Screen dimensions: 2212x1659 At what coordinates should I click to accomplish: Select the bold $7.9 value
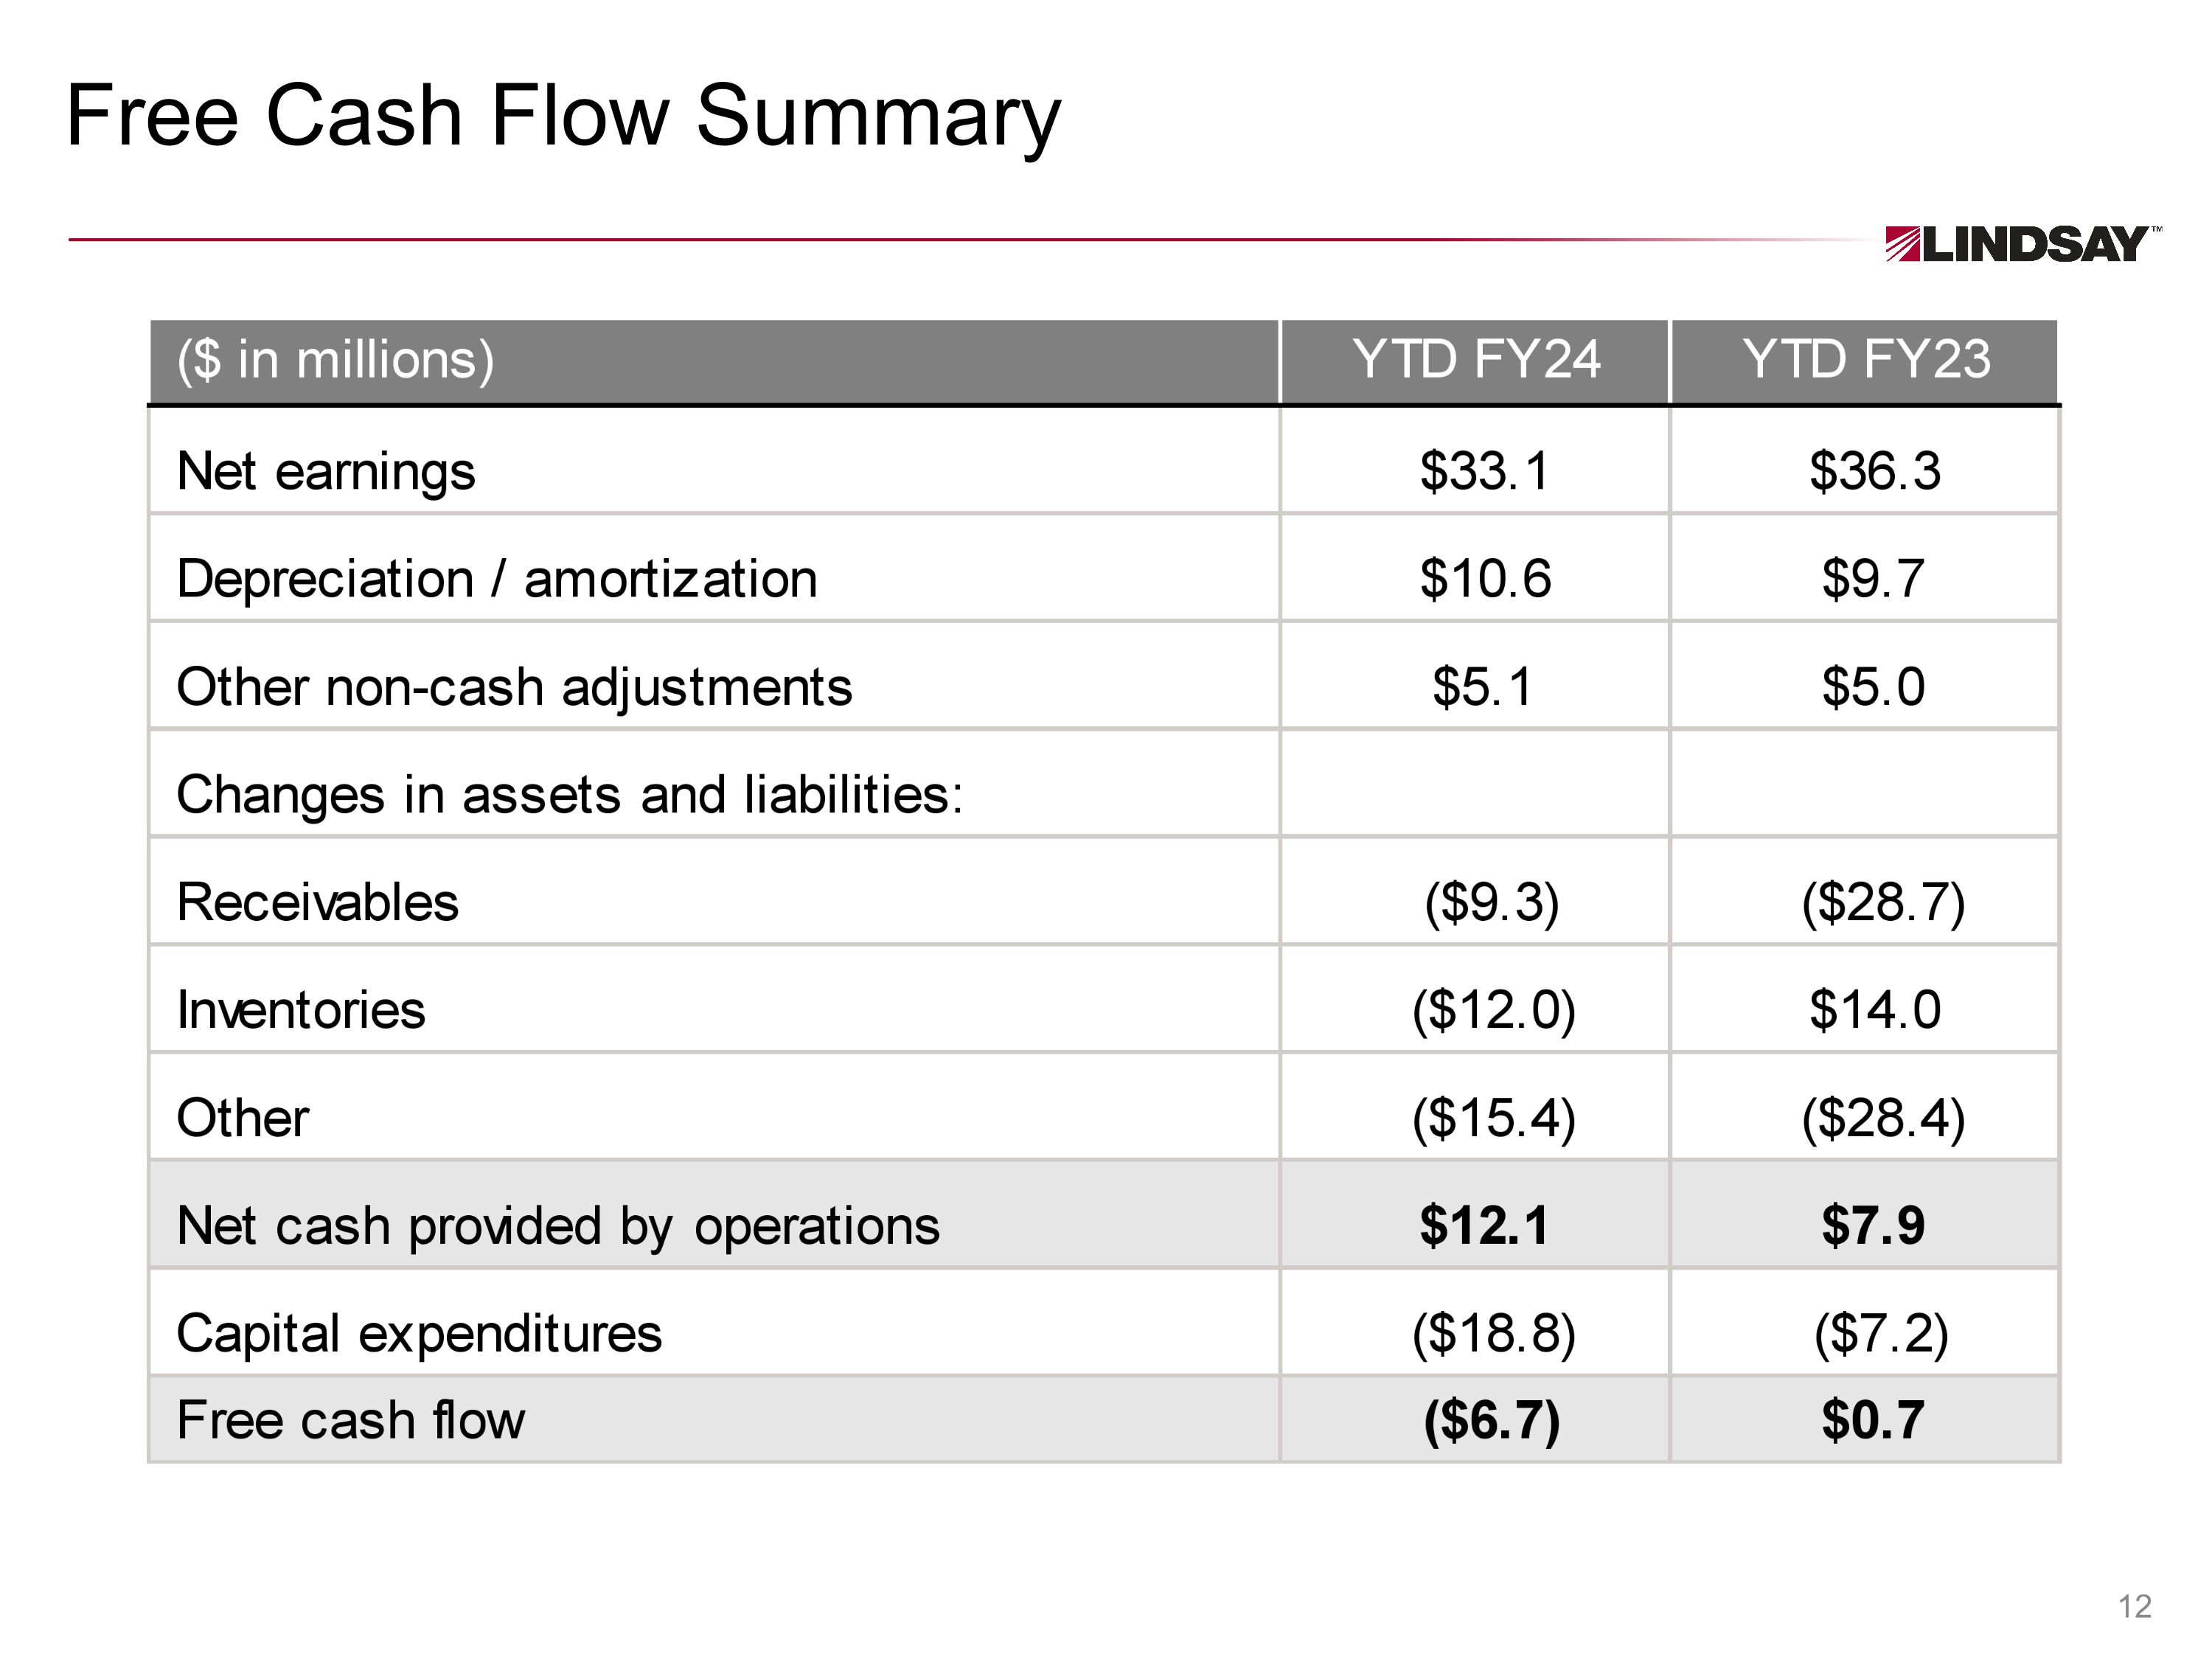[1872, 1226]
